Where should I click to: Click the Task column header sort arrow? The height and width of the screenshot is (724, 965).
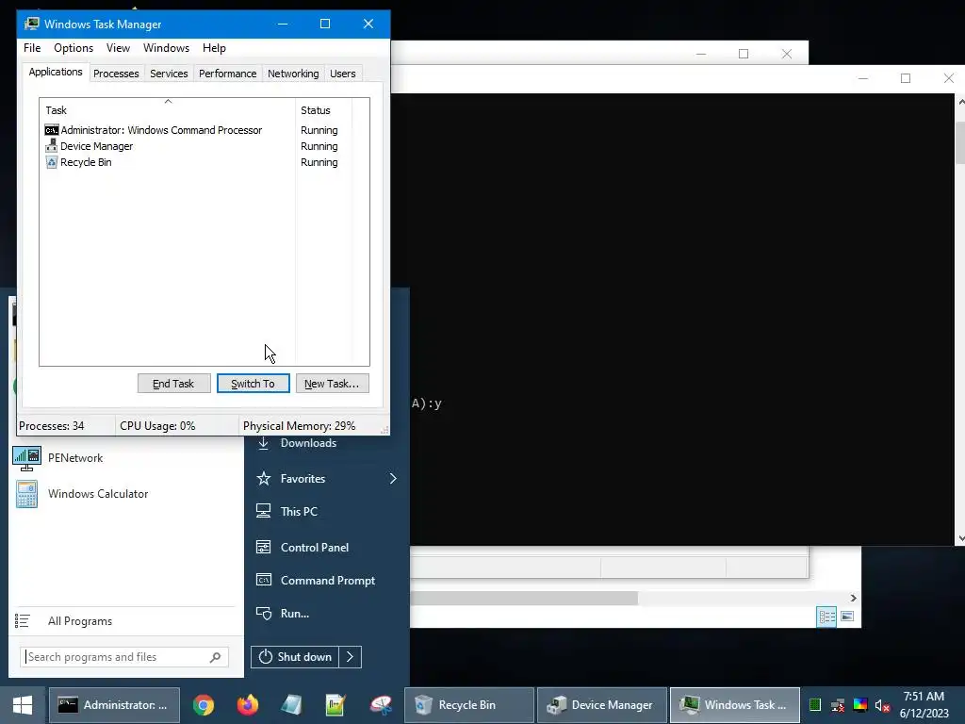click(168, 101)
